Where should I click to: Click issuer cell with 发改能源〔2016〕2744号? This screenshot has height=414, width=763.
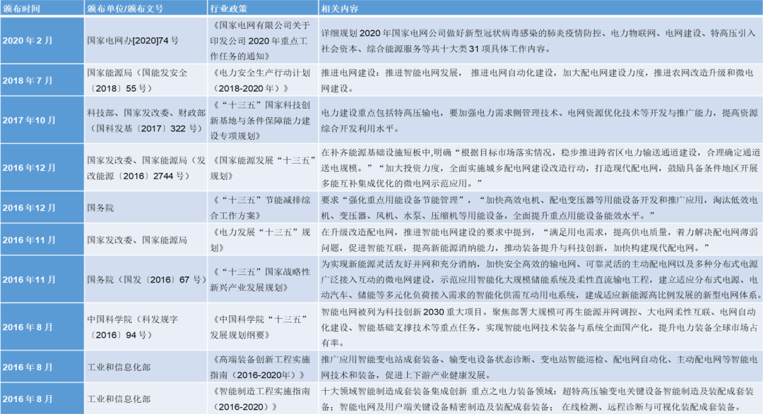tap(146, 168)
